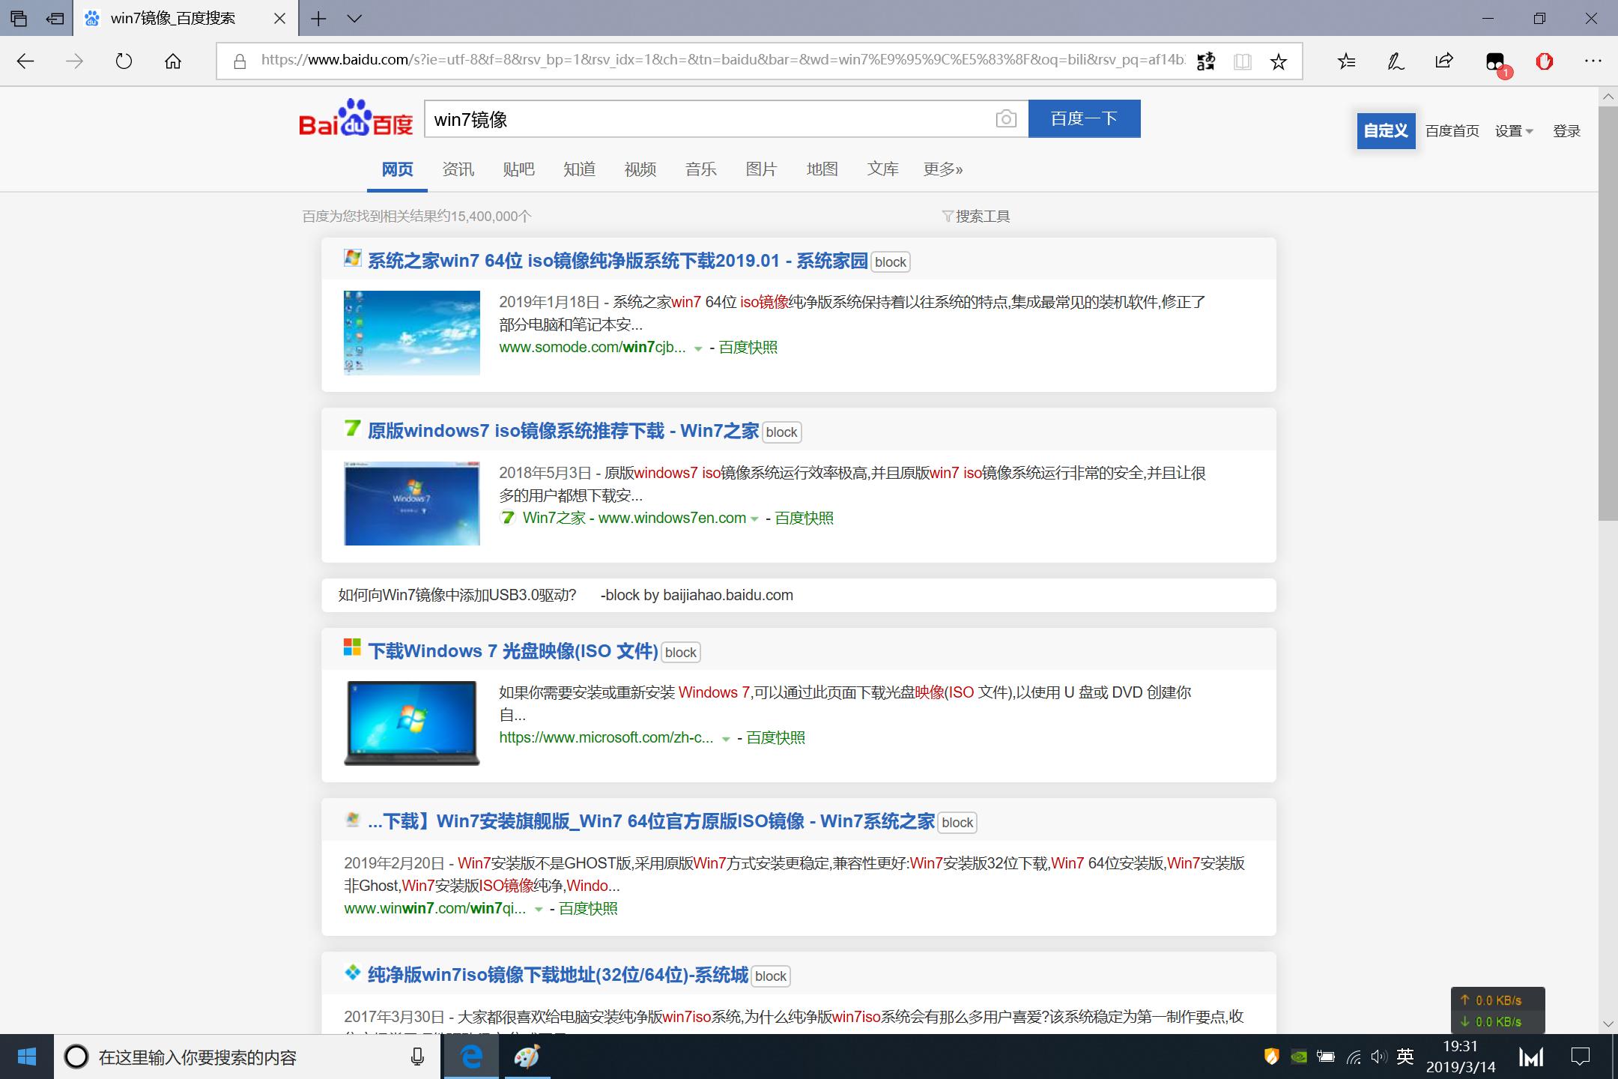The image size is (1618, 1079).
Task: Switch input language via 英 indicator
Action: point(1405,1057)
